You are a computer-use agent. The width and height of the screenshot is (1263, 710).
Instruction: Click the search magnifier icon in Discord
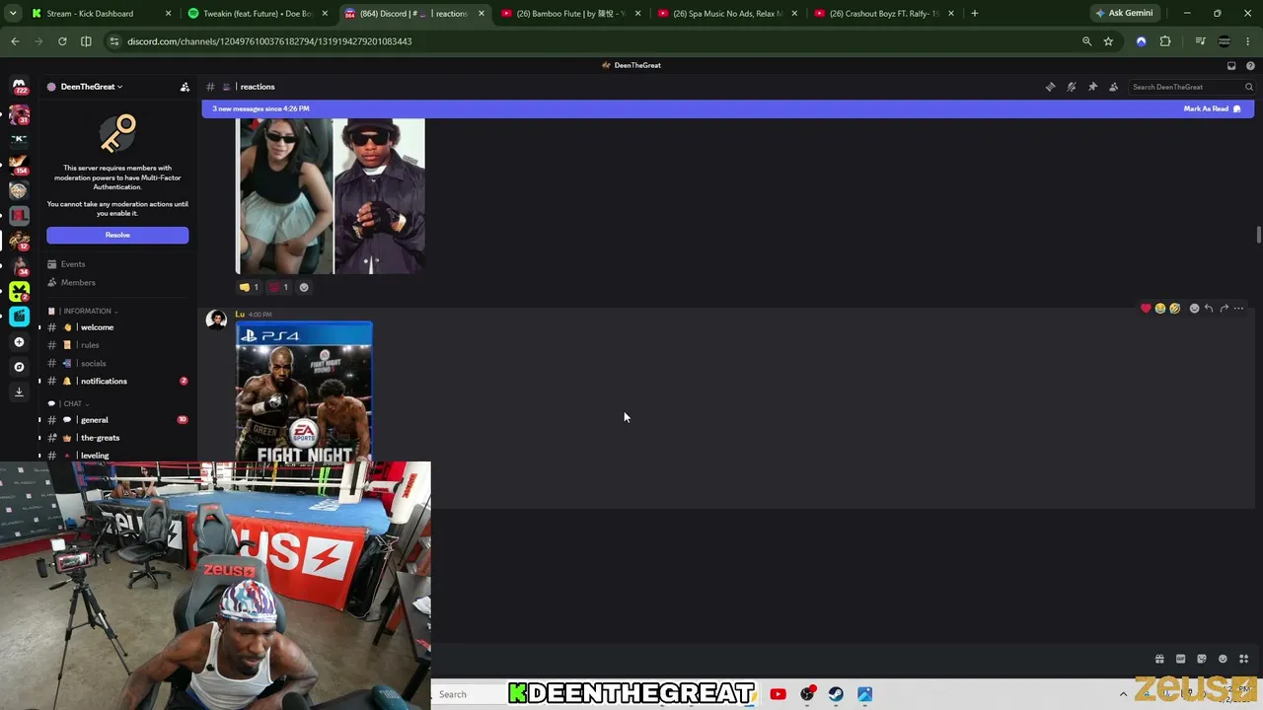[x=1248, y=87]
